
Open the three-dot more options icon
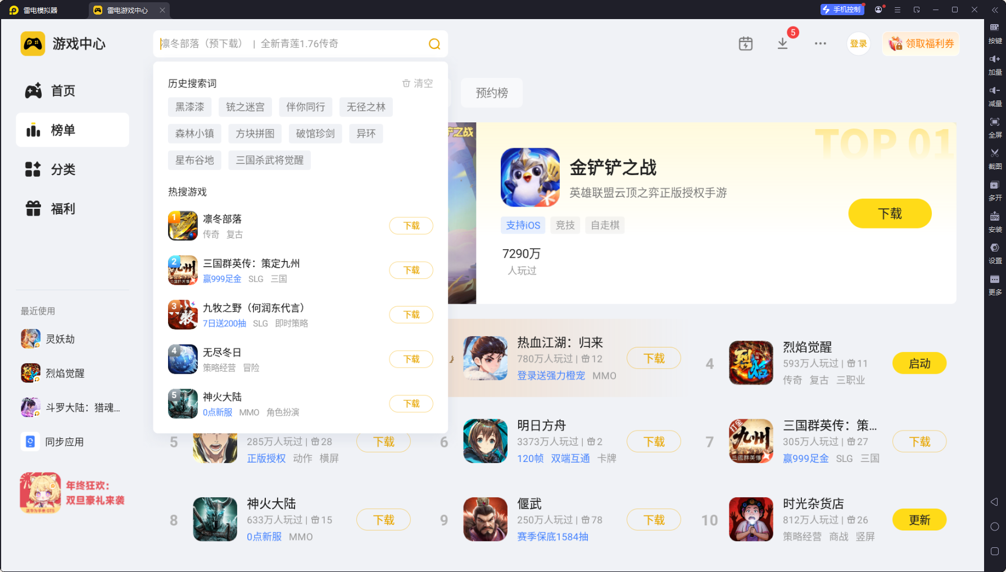[x=820, y=43]
